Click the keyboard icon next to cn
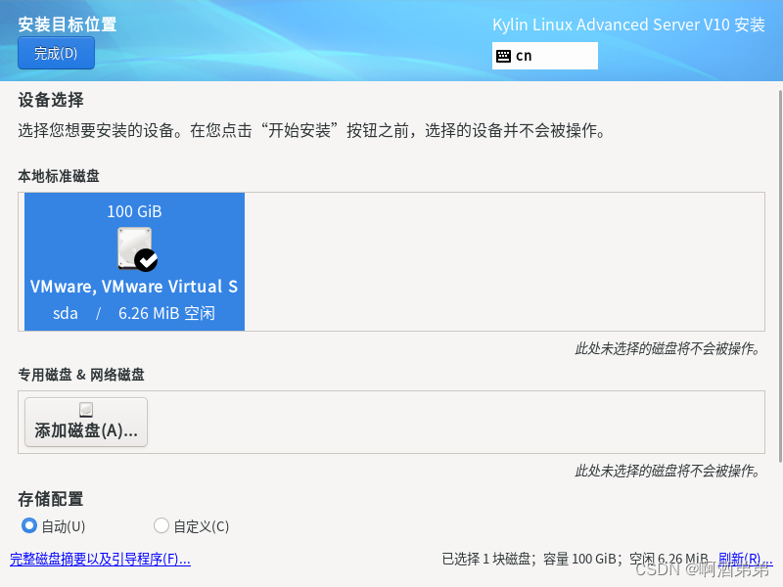The image size is (783, 587). pyautogui.click(x=503, y=56)
